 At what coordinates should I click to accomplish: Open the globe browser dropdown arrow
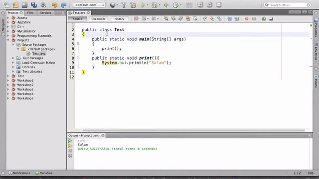coord(117,5)
